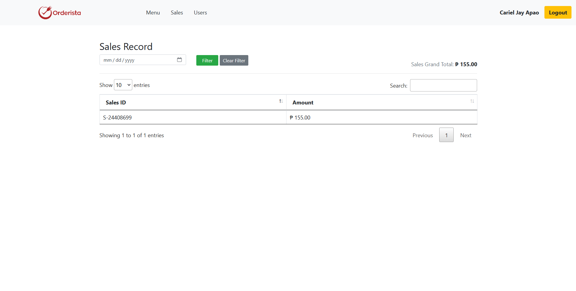The width and height of the screenshot is (576, 291).
Task: Click the Sales ID column header
Action: 193,102
